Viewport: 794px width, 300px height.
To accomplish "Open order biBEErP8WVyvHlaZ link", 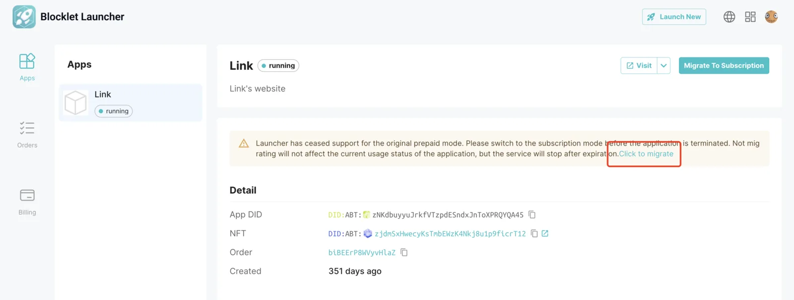I will [362, 252].
